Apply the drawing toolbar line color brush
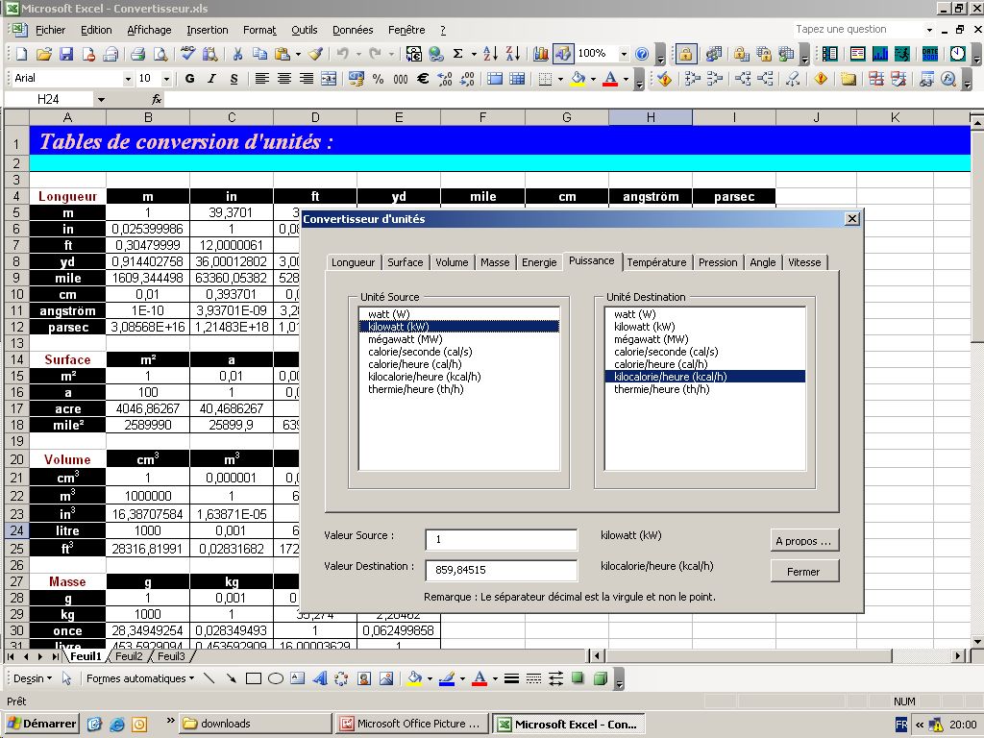Viewport: 984px width, 738px height. 447,678
